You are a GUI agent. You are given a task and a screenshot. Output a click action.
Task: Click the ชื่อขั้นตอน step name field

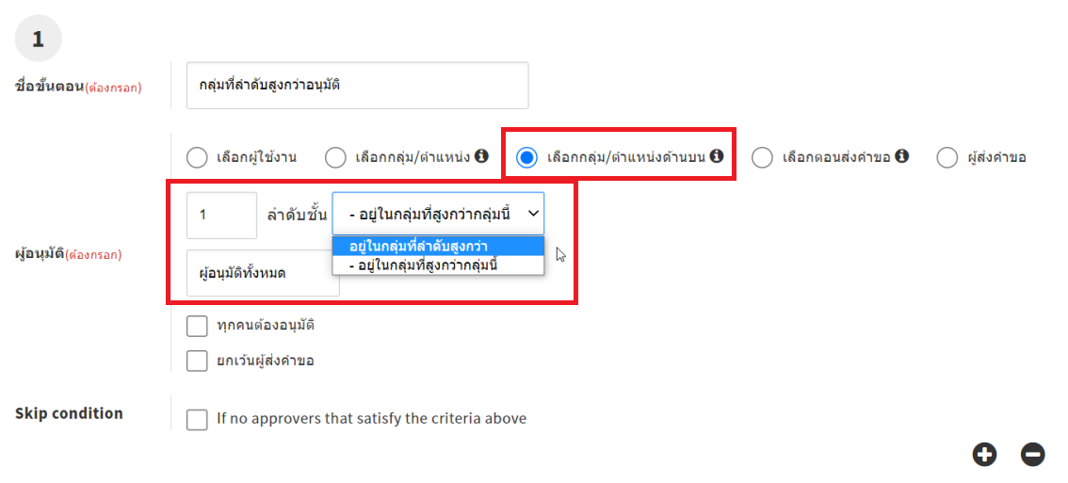click(x=357, y=86)
